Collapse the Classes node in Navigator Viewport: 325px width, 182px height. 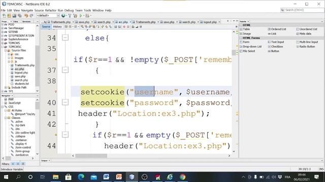[6, 118]
